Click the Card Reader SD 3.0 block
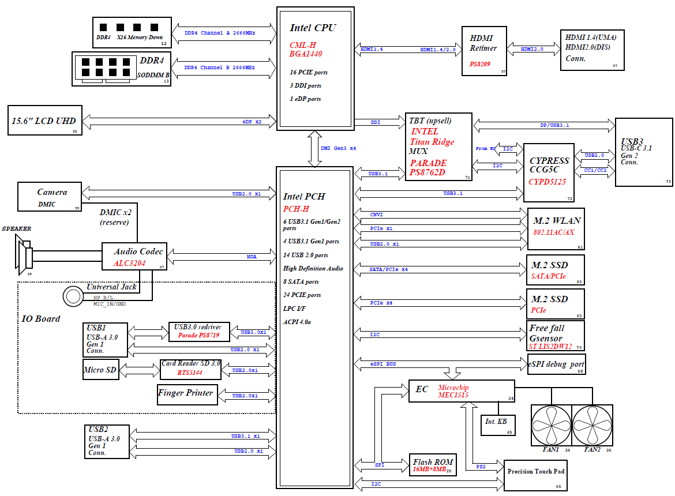This screenshot has width=675, height=496. [190, 370]
